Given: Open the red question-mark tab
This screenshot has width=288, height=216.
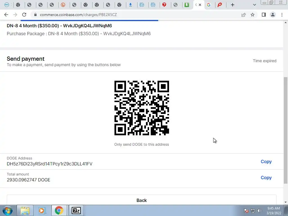Looking at the screenshot, I should [164, 5].
